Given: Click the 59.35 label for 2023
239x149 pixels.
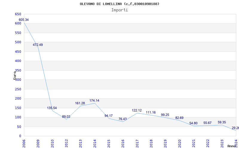Looking at the screenshot, I should tap(222, 122).
